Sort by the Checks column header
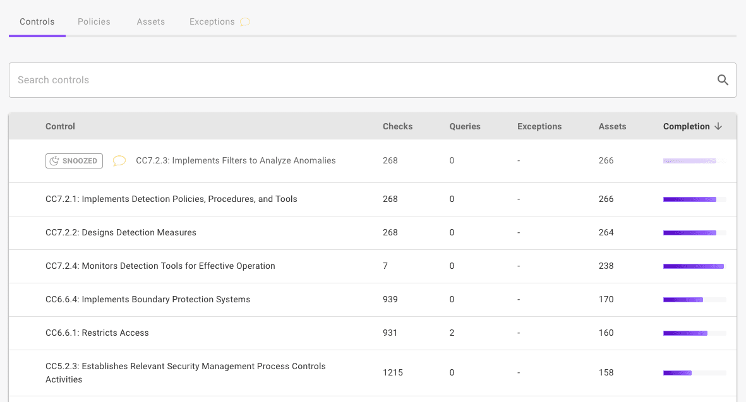 coord(397,126)
